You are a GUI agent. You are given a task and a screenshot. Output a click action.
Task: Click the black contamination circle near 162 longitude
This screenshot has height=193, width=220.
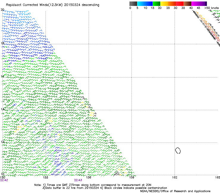point(178,150)
